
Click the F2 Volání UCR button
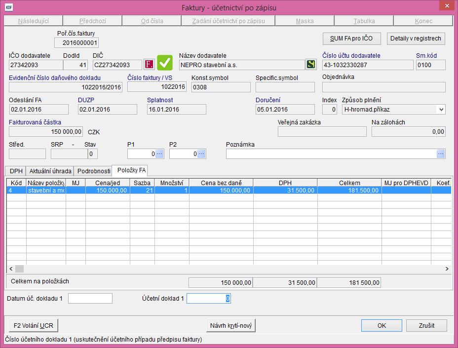coord(34,325)
